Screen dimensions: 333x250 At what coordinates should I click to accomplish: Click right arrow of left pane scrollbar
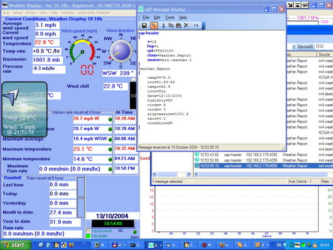189,174
